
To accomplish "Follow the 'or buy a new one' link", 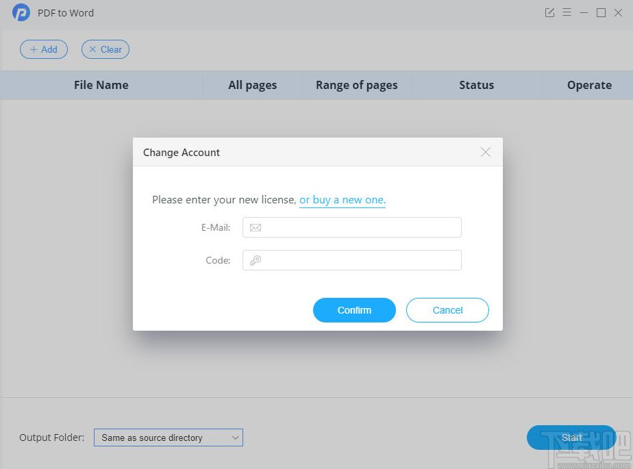I will [343, 200].
